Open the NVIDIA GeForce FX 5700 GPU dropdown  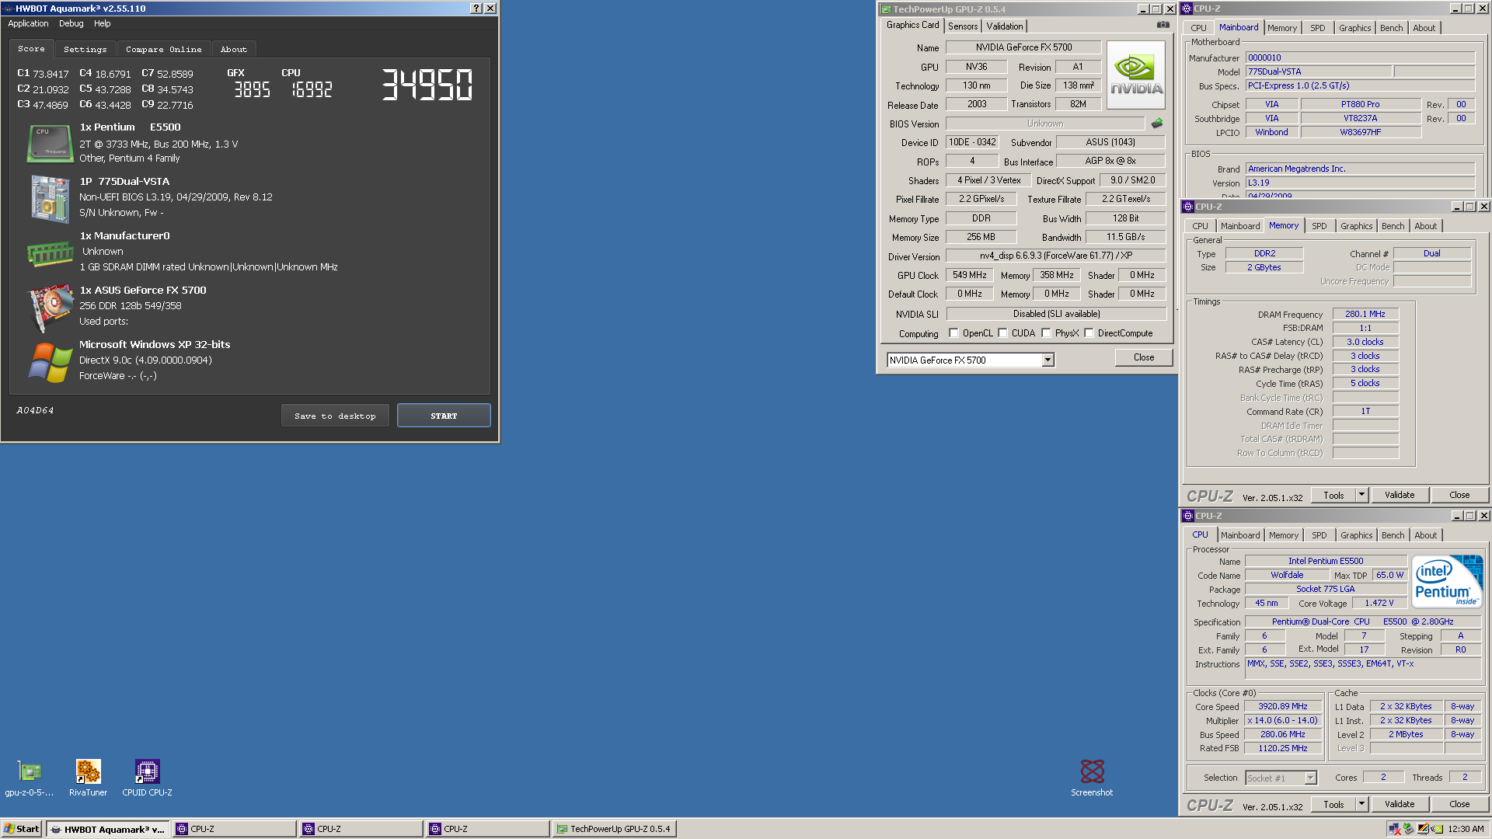point(1048,360)
